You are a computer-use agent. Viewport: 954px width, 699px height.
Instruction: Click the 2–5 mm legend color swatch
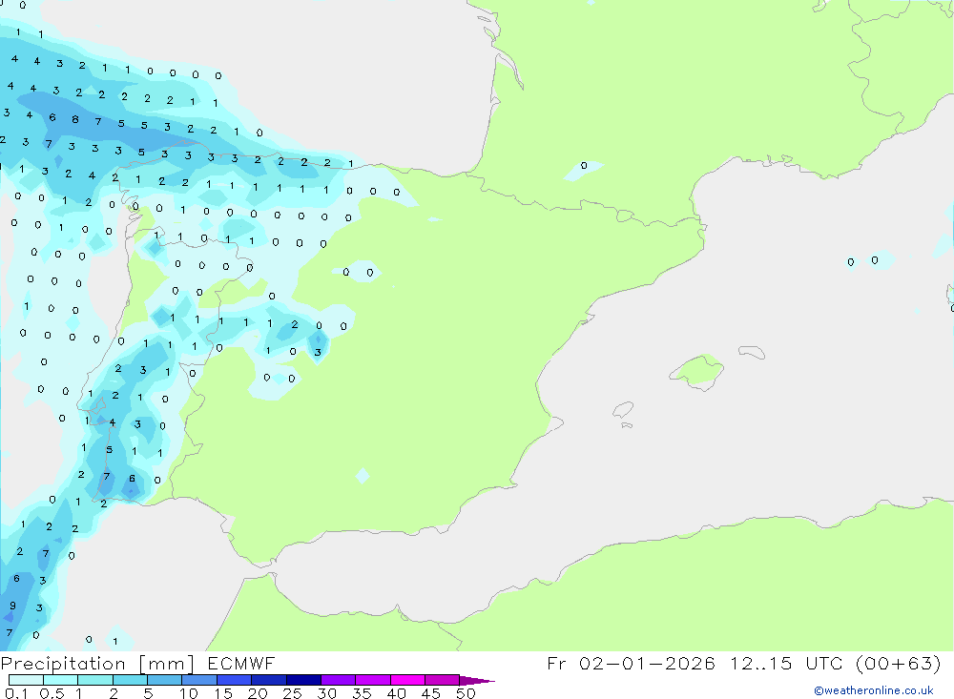pos(130,680)
